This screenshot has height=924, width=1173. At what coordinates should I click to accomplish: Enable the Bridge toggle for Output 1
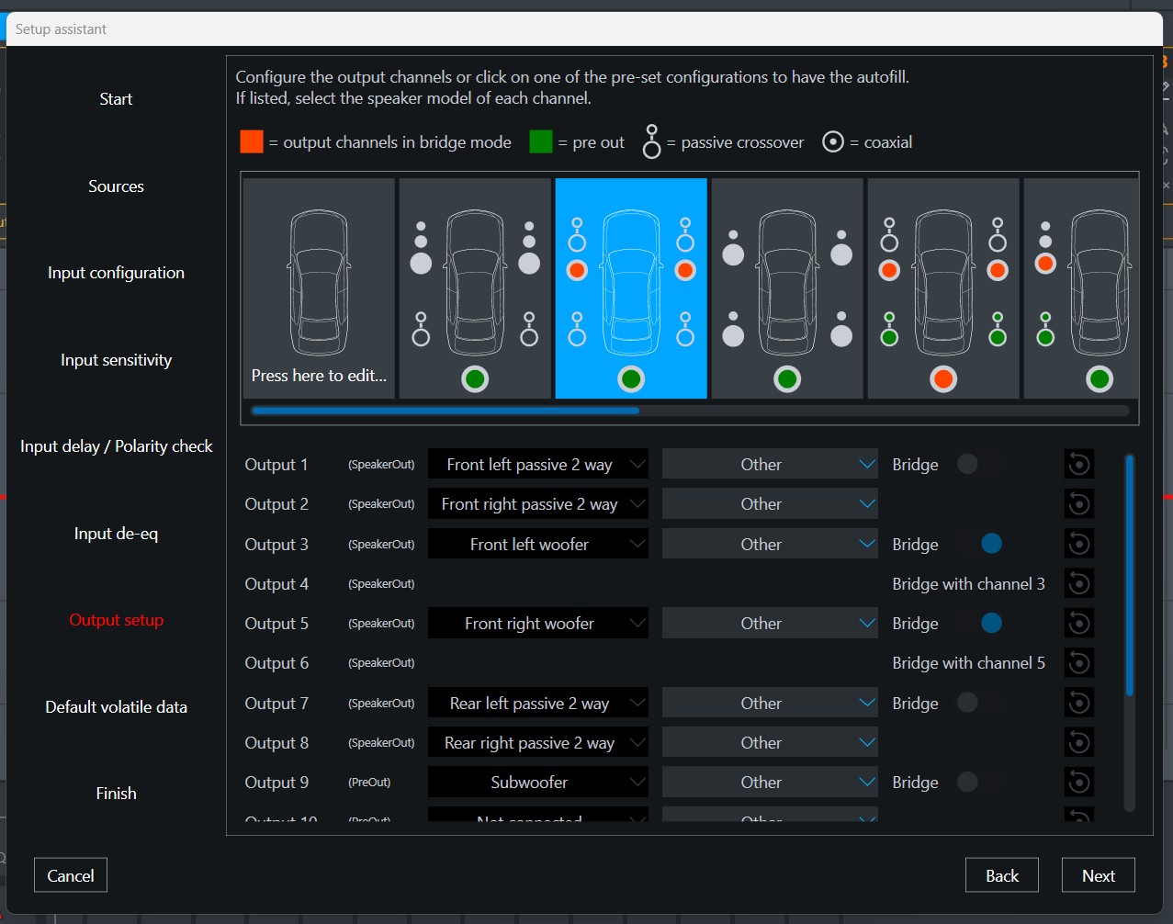click(978, 465)
